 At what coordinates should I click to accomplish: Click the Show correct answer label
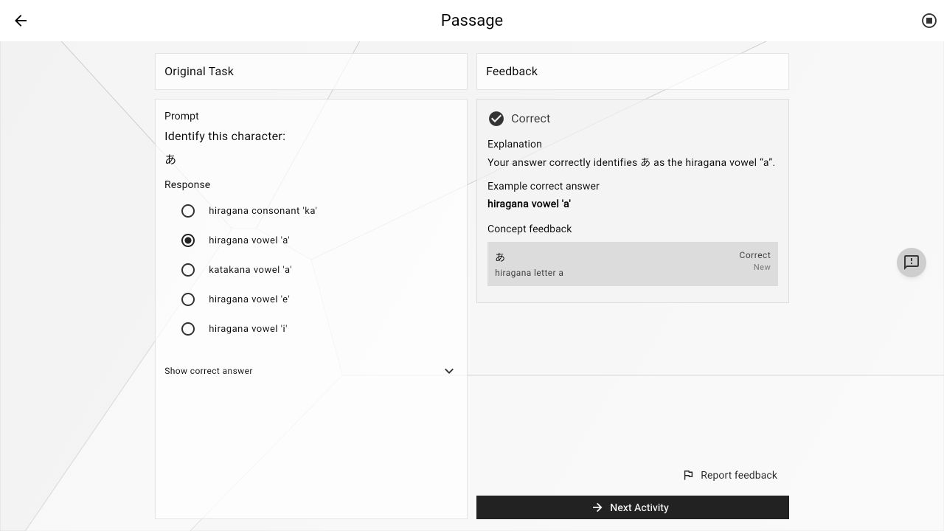209,371
